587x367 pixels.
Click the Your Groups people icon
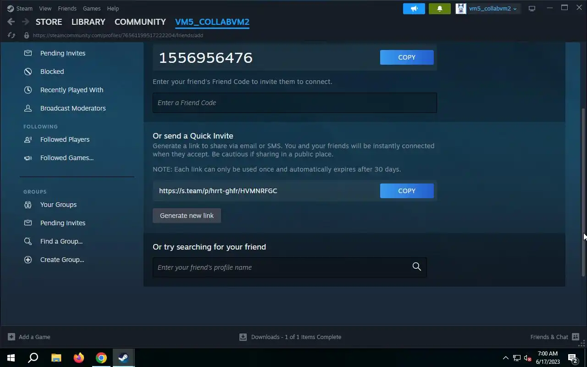pos(28,205)
